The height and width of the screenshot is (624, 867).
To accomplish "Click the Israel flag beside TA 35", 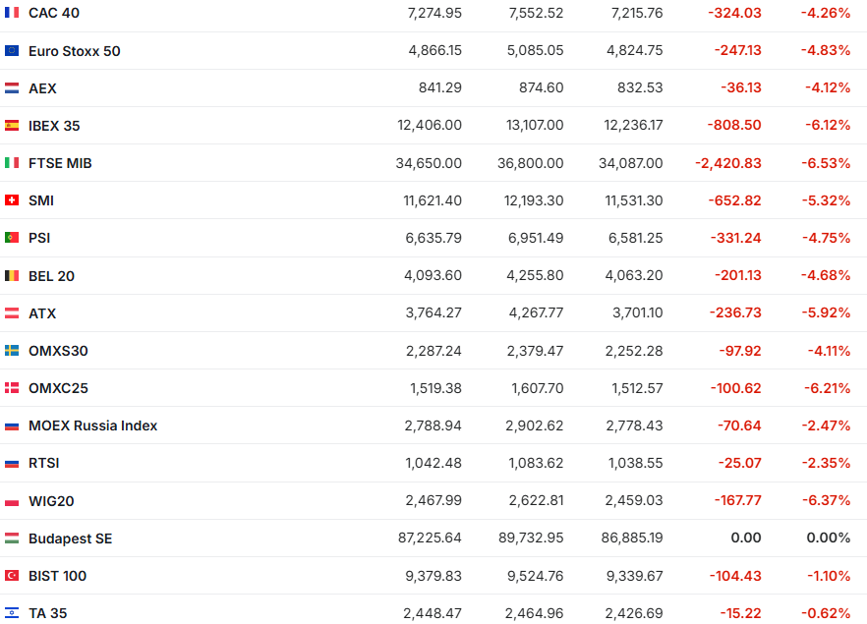I will click(12, 613).
